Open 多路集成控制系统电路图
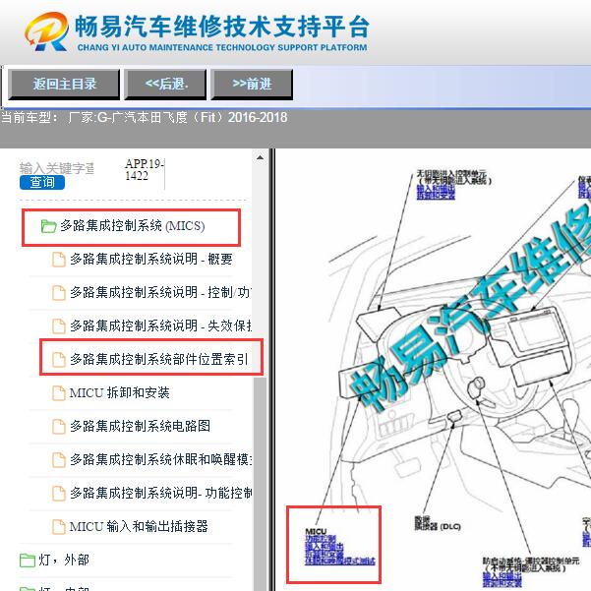Screen dimensions: 591x591 [x=141, y=426]
